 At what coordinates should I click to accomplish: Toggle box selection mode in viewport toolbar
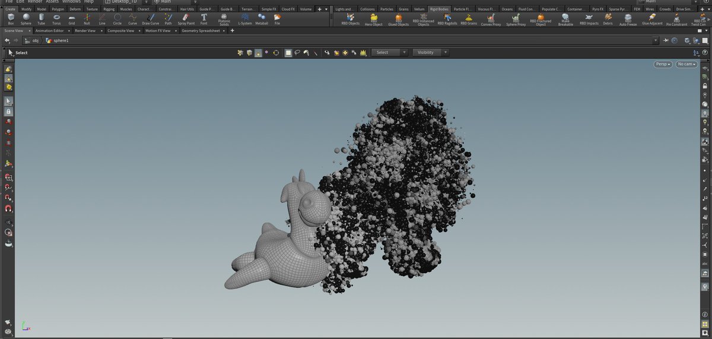[288, 52]
